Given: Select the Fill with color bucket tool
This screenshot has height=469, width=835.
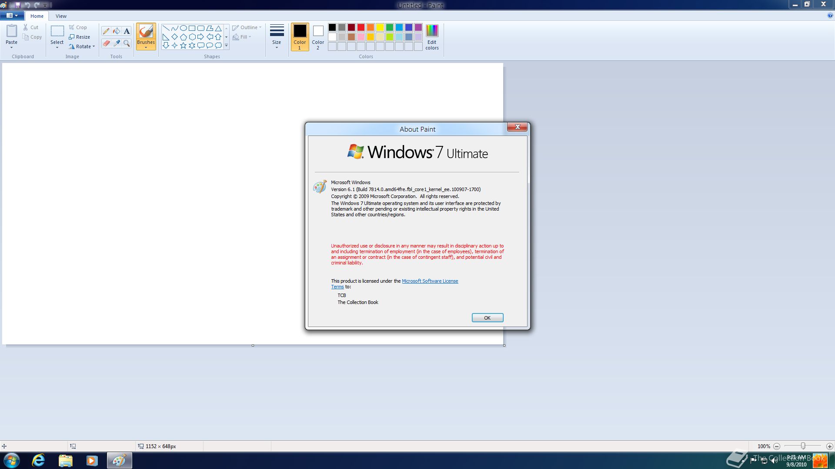Looking at the screenshot, I should coord(116,31).
